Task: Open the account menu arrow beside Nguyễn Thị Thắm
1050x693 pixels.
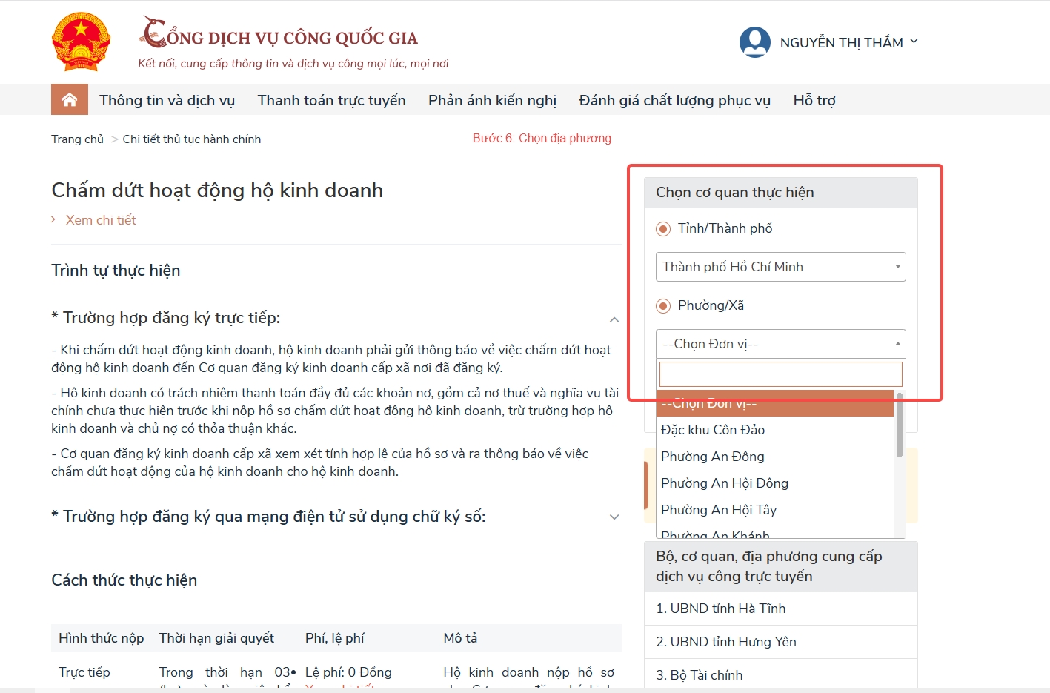Action: pyautogui.click(x=914, y=42)
